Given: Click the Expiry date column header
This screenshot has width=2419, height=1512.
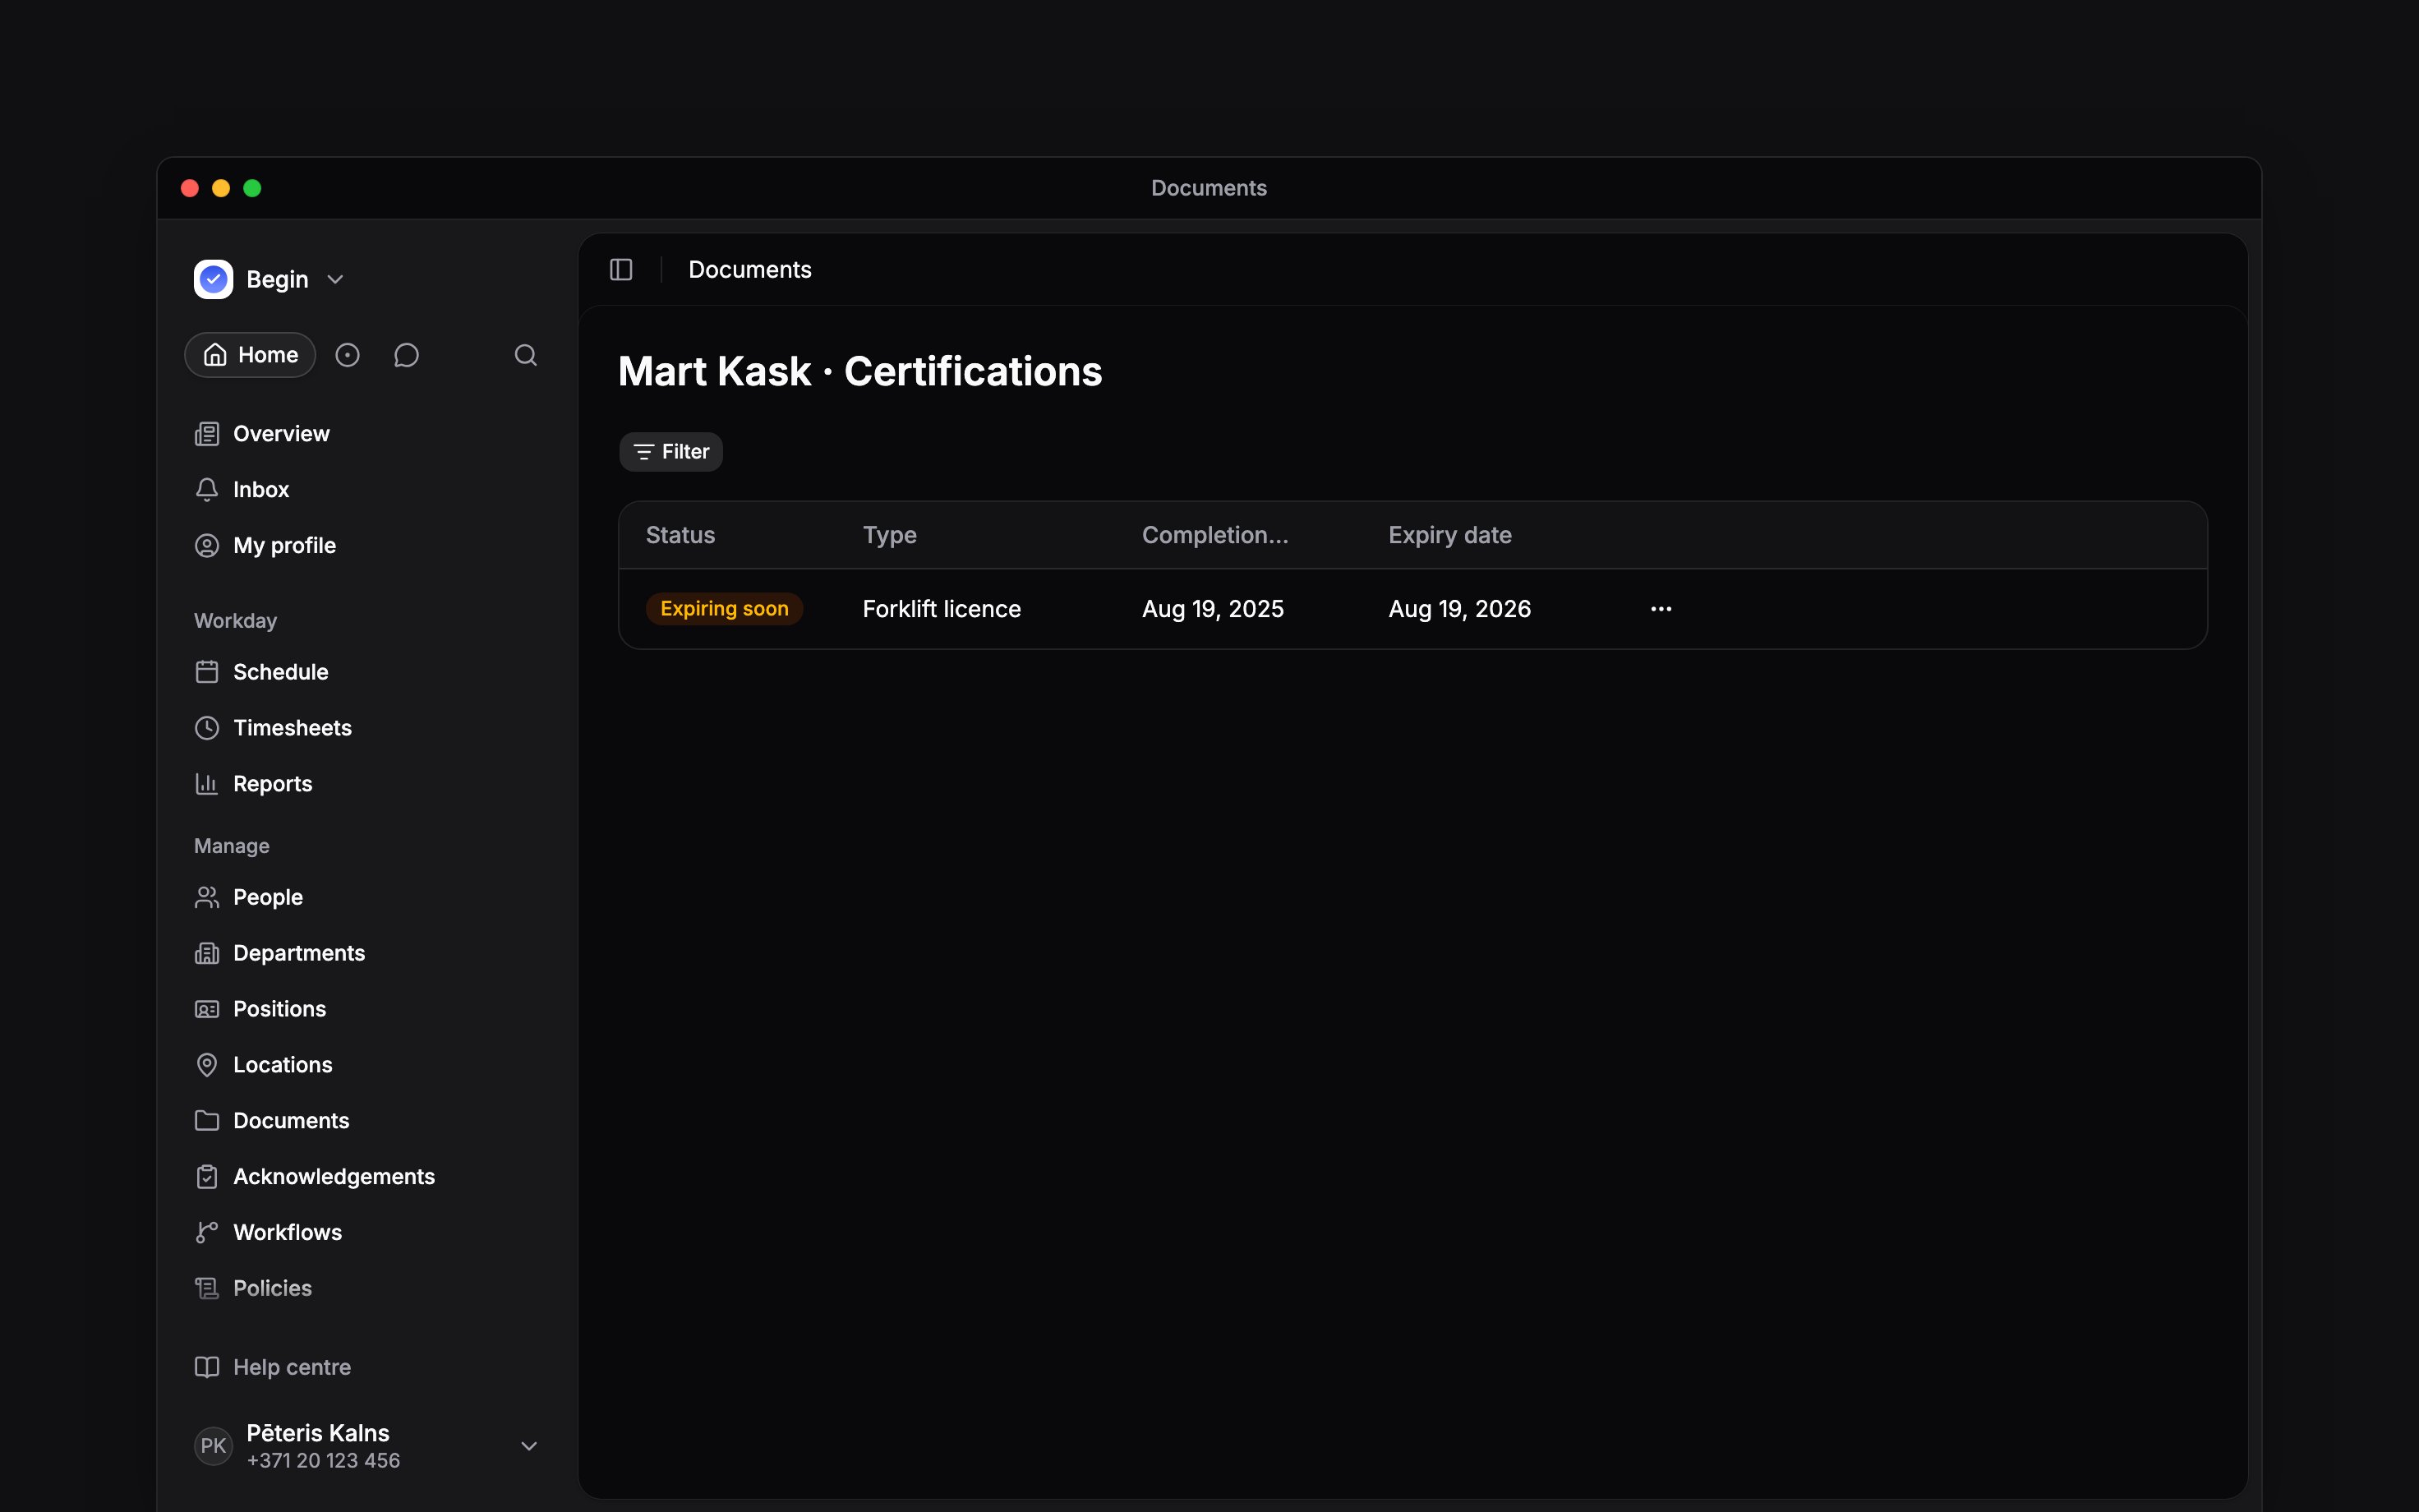Looking at the screenshot, I should [x=1449, y=535].
